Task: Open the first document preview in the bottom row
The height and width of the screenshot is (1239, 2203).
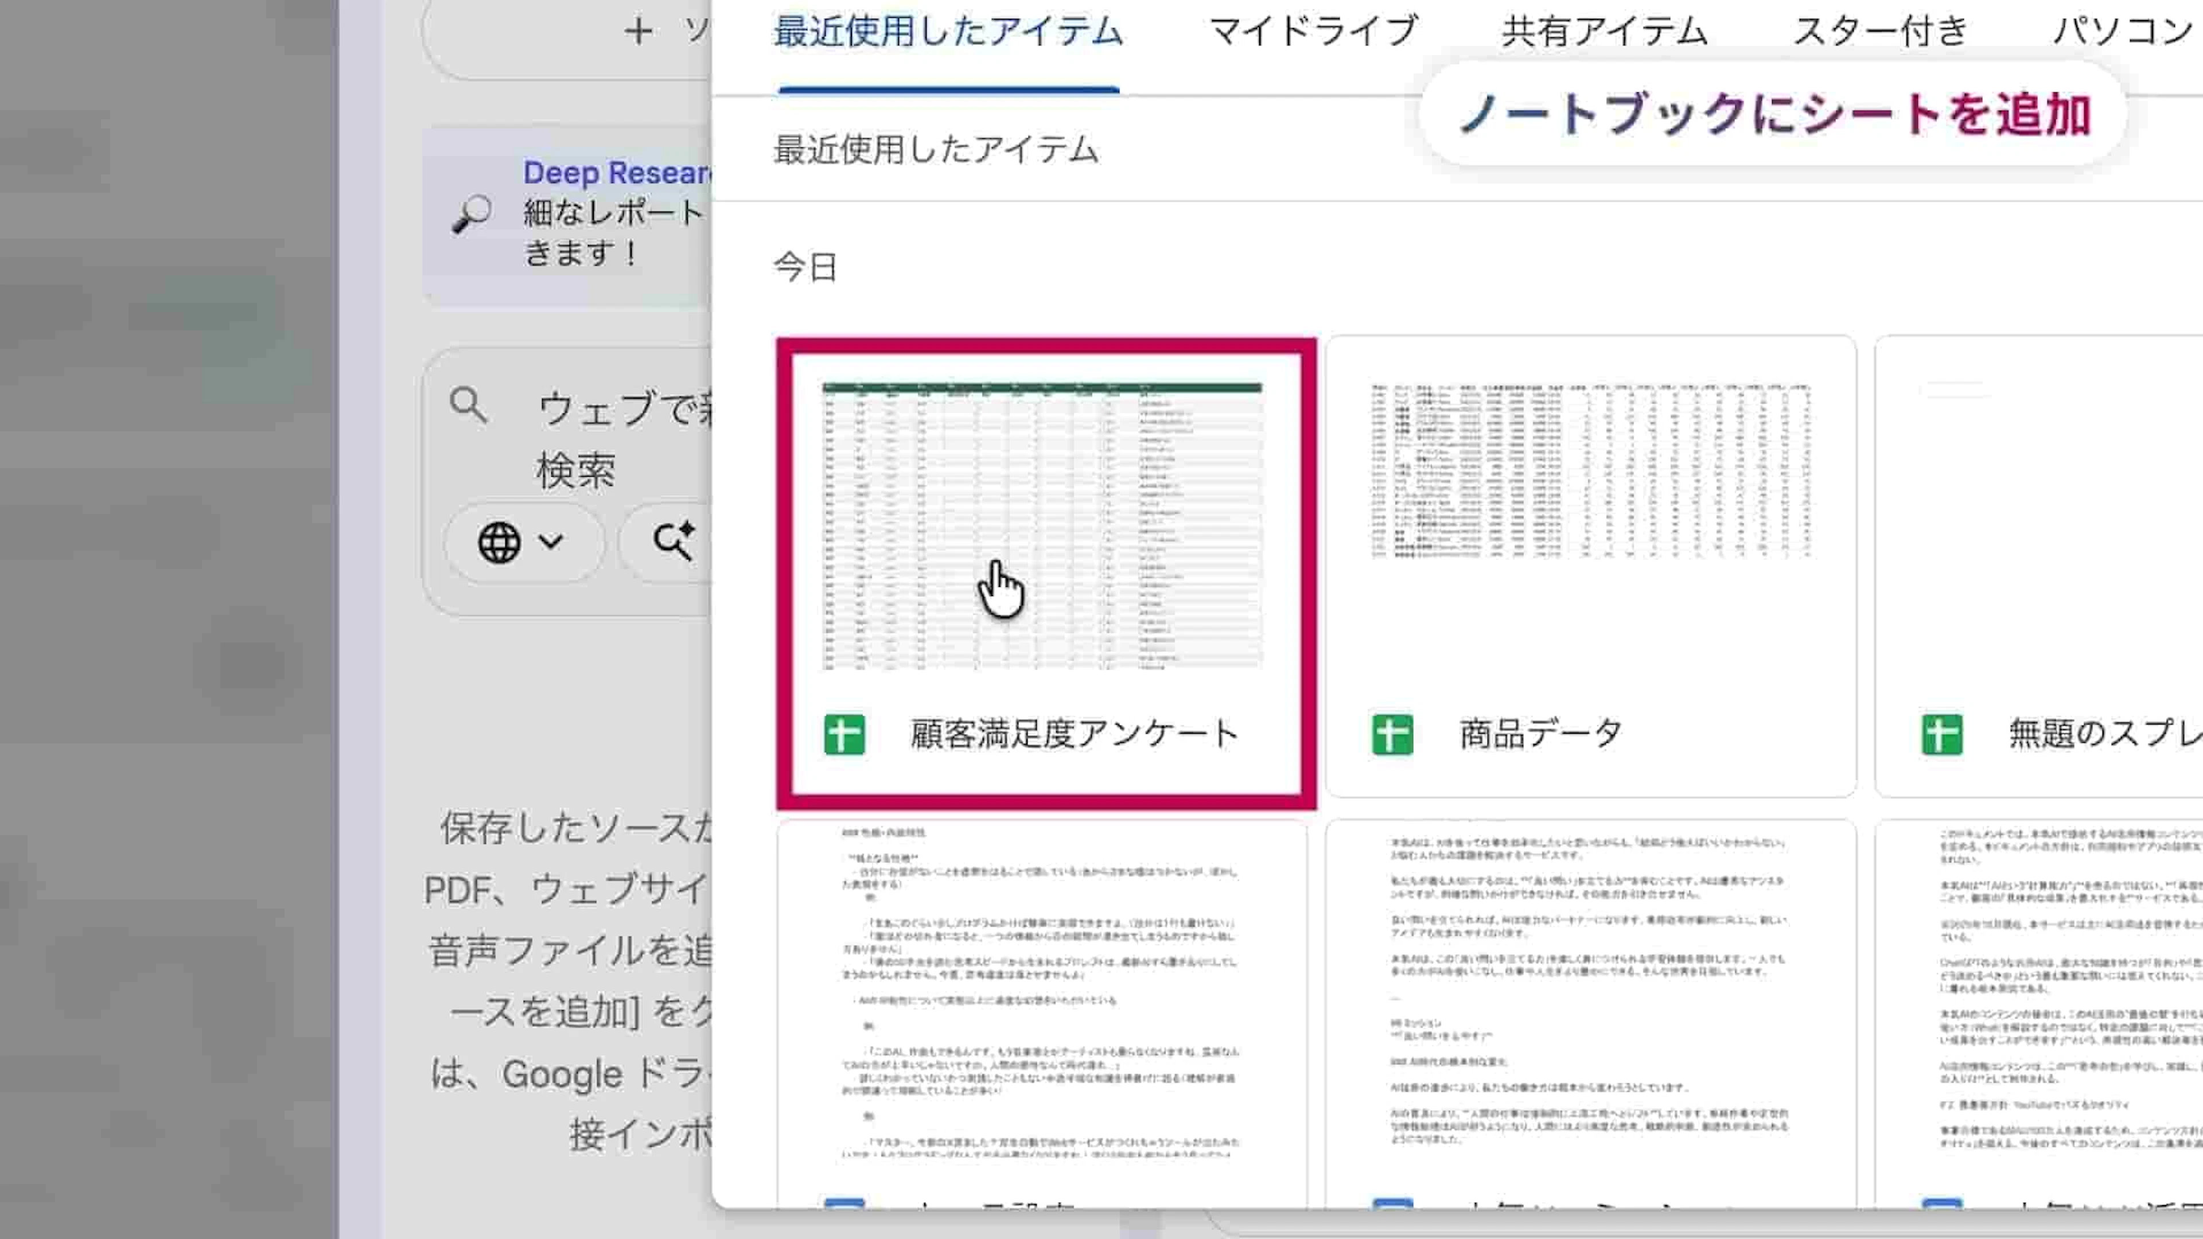Action: point(1042,992)
